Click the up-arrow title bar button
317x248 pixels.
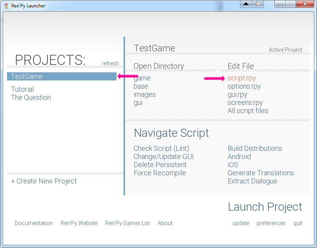(x=246, y=4)
